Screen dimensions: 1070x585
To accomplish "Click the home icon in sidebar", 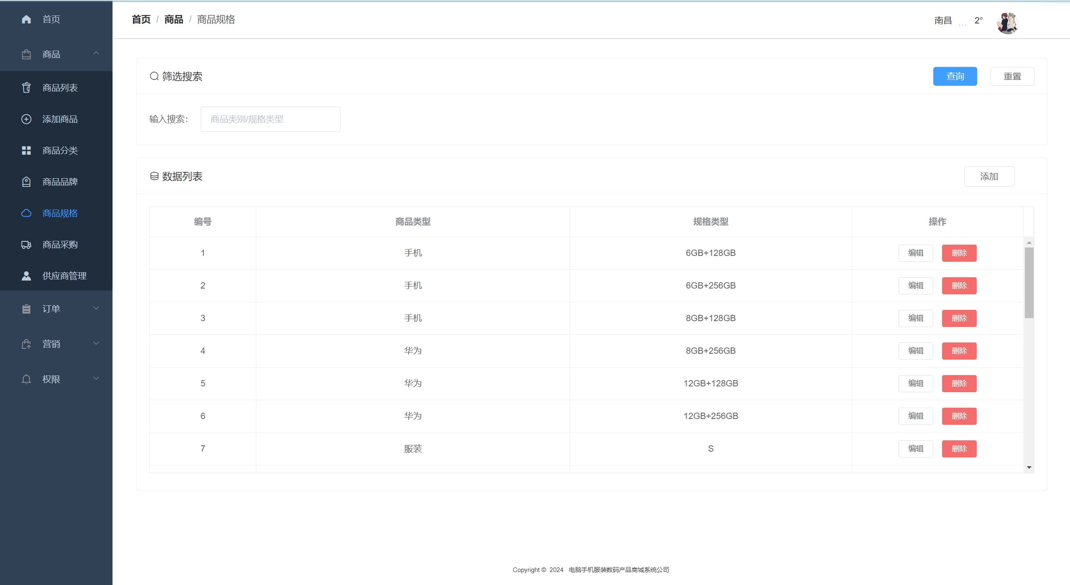I will tap(26, 19).
